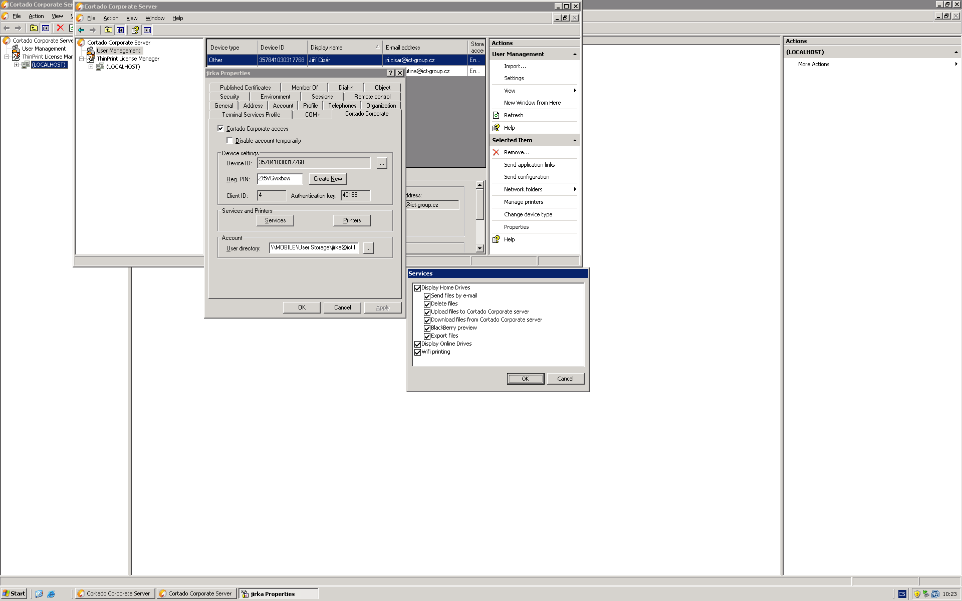Image resolution: width=962 pixels, height=601 pixels.
Task: Open Internet Explorer from the quick launch
Action: 51,594
